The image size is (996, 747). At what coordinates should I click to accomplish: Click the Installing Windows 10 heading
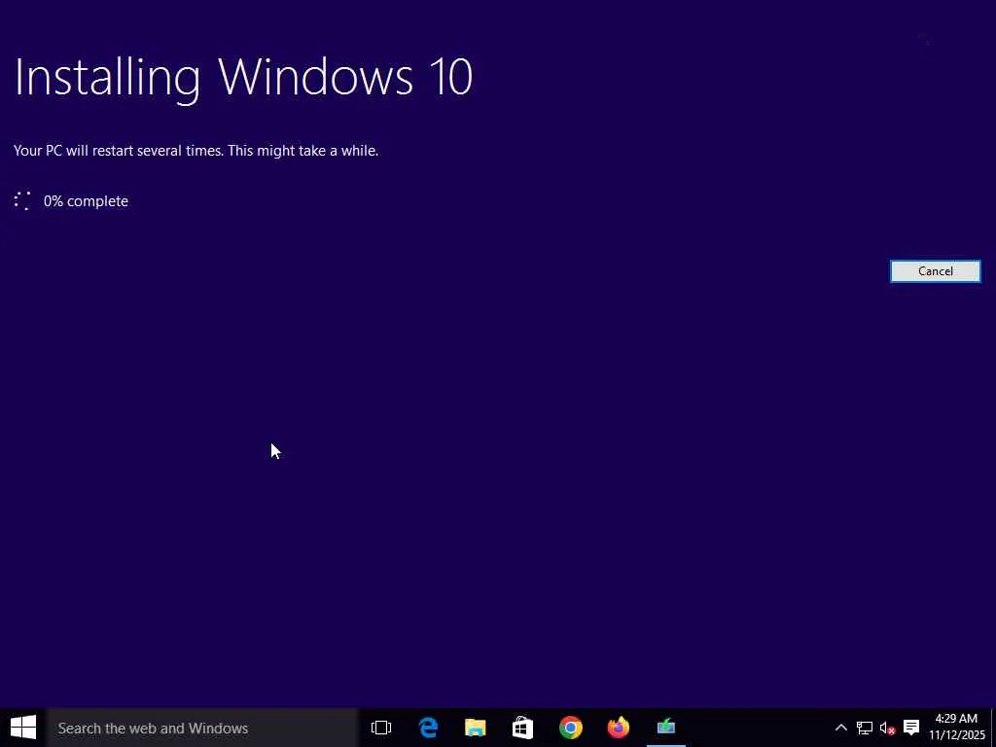243,78
